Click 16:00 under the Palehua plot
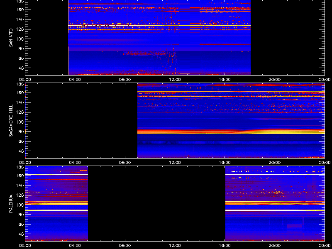Image resolution: width=332 pixels, height=249 pixels. point(225,246)
